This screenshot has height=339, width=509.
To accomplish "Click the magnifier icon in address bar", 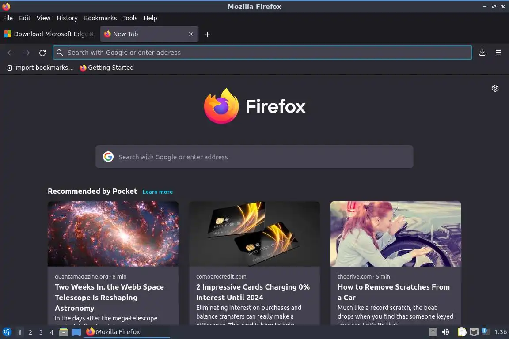I will pyautogui.click(x=59, y=53).
